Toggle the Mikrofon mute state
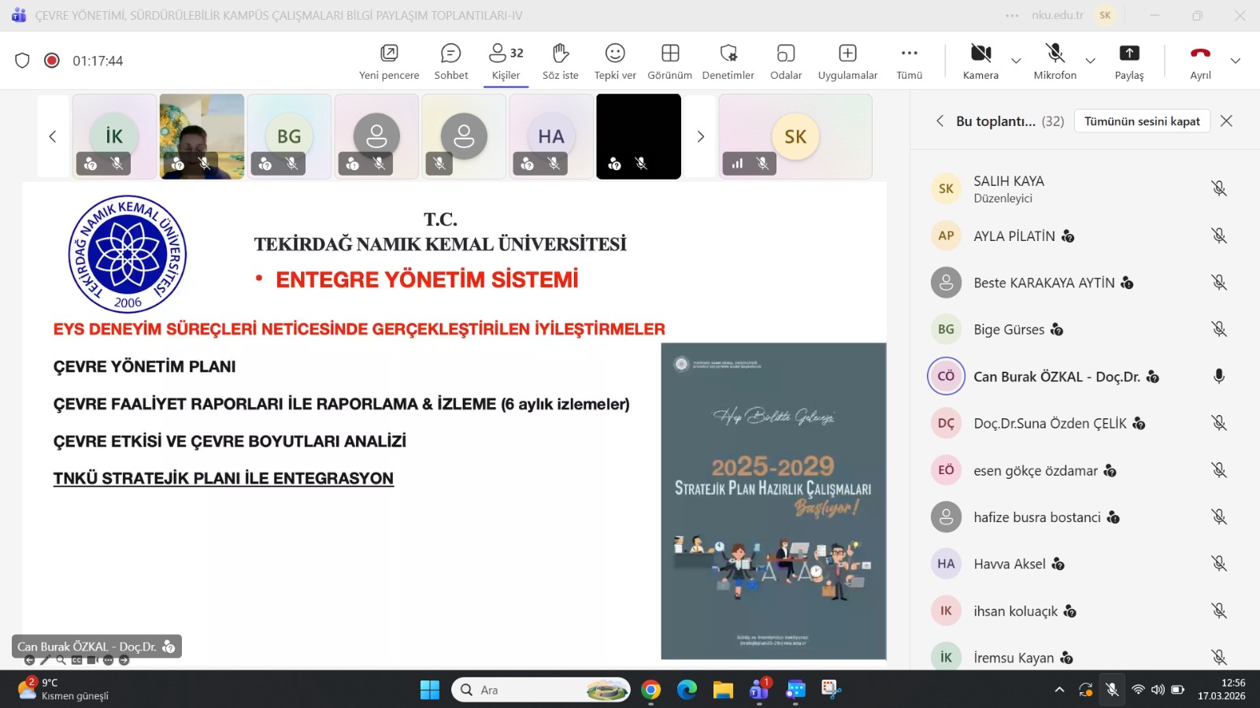Screen dimensions: 1260x708 pos(1054,61)
